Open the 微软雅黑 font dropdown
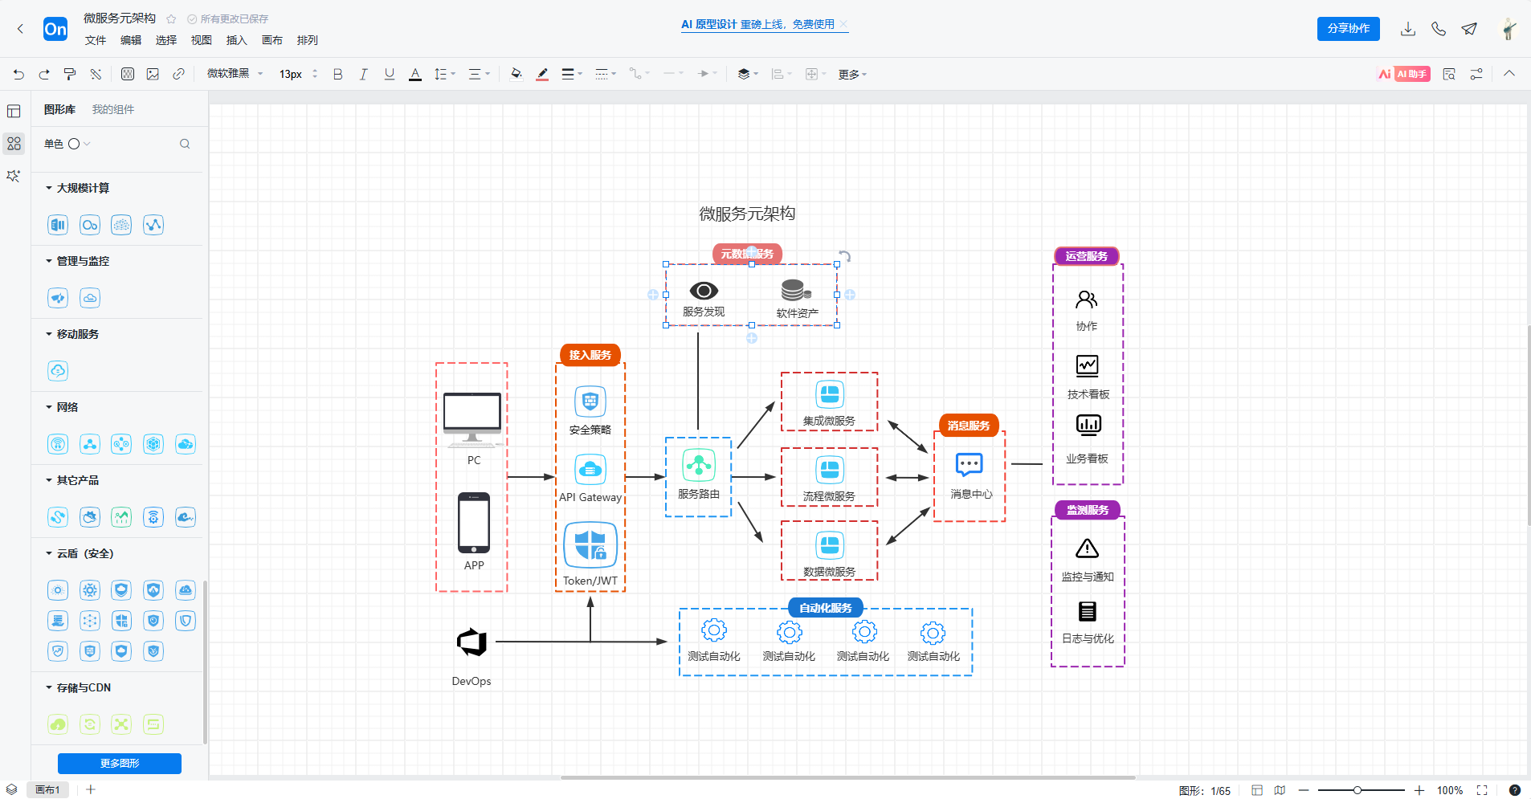The image size is (1531, 799). click(235, 74)
